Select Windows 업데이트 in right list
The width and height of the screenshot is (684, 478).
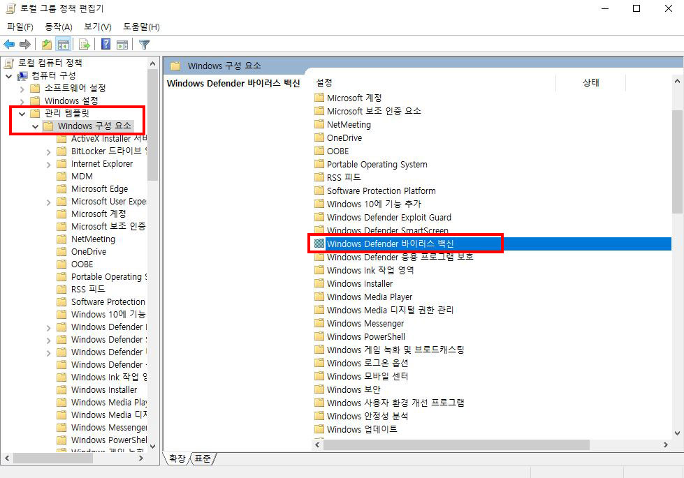362,429
